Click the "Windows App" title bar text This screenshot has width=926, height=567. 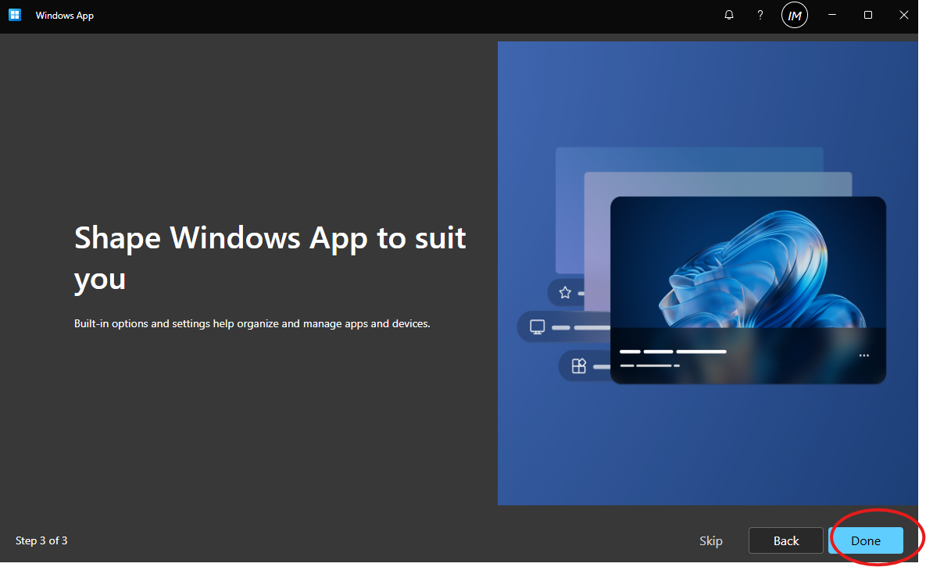65,16
